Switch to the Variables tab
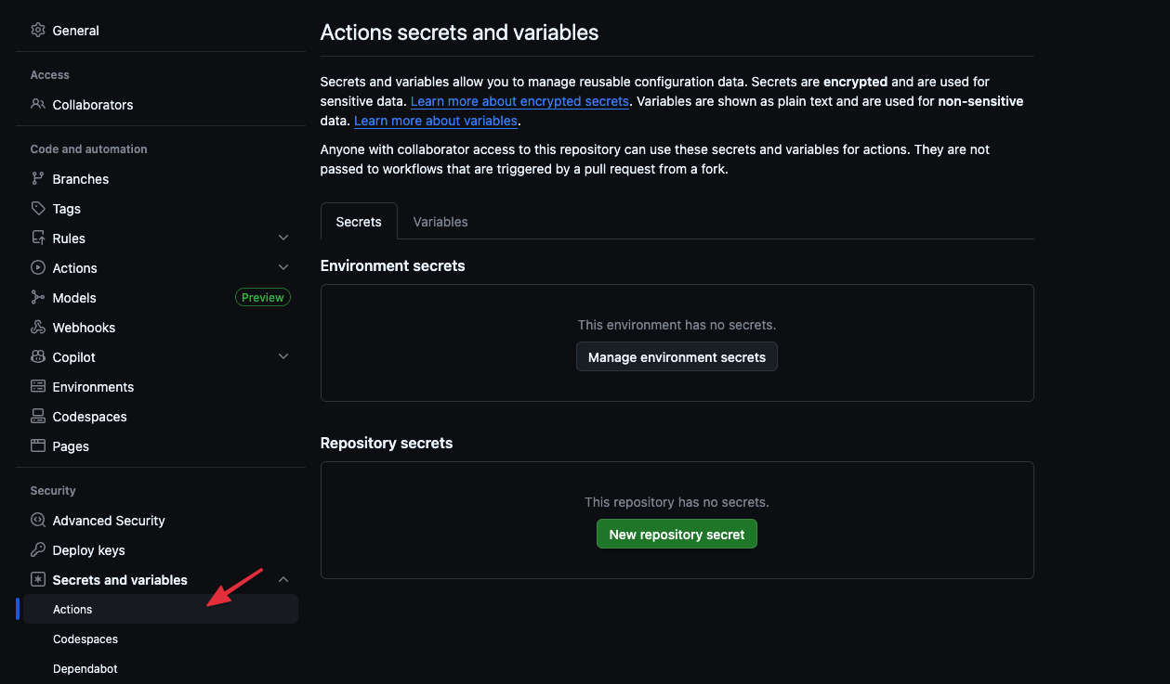The image size is (1170, 684). (x=440, y=222)
